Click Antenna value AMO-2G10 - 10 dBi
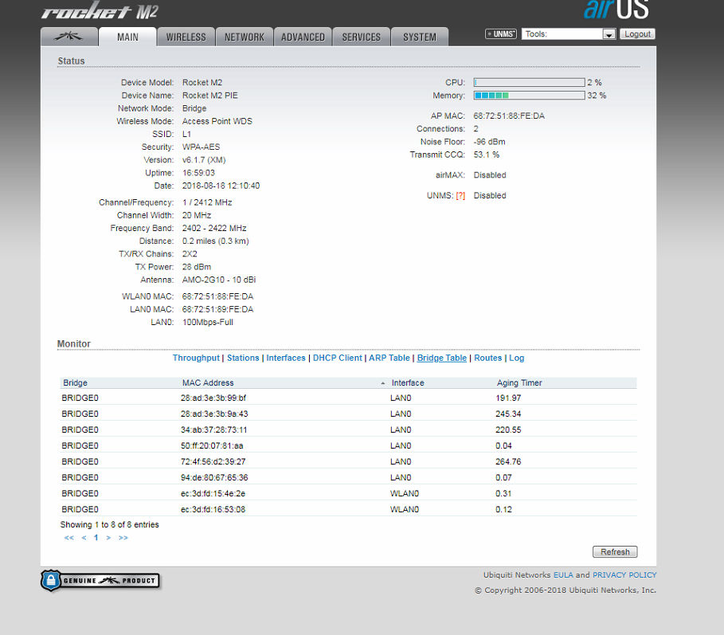This screenshot has width=724, height=635. coord(219,280)
